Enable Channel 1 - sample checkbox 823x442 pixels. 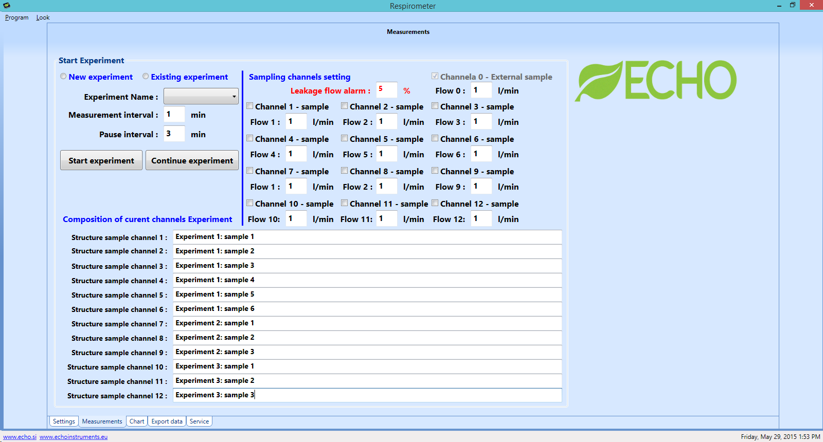pos(250,106)
